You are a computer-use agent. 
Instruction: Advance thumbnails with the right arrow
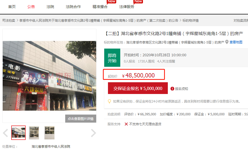(x=93, y=133)
